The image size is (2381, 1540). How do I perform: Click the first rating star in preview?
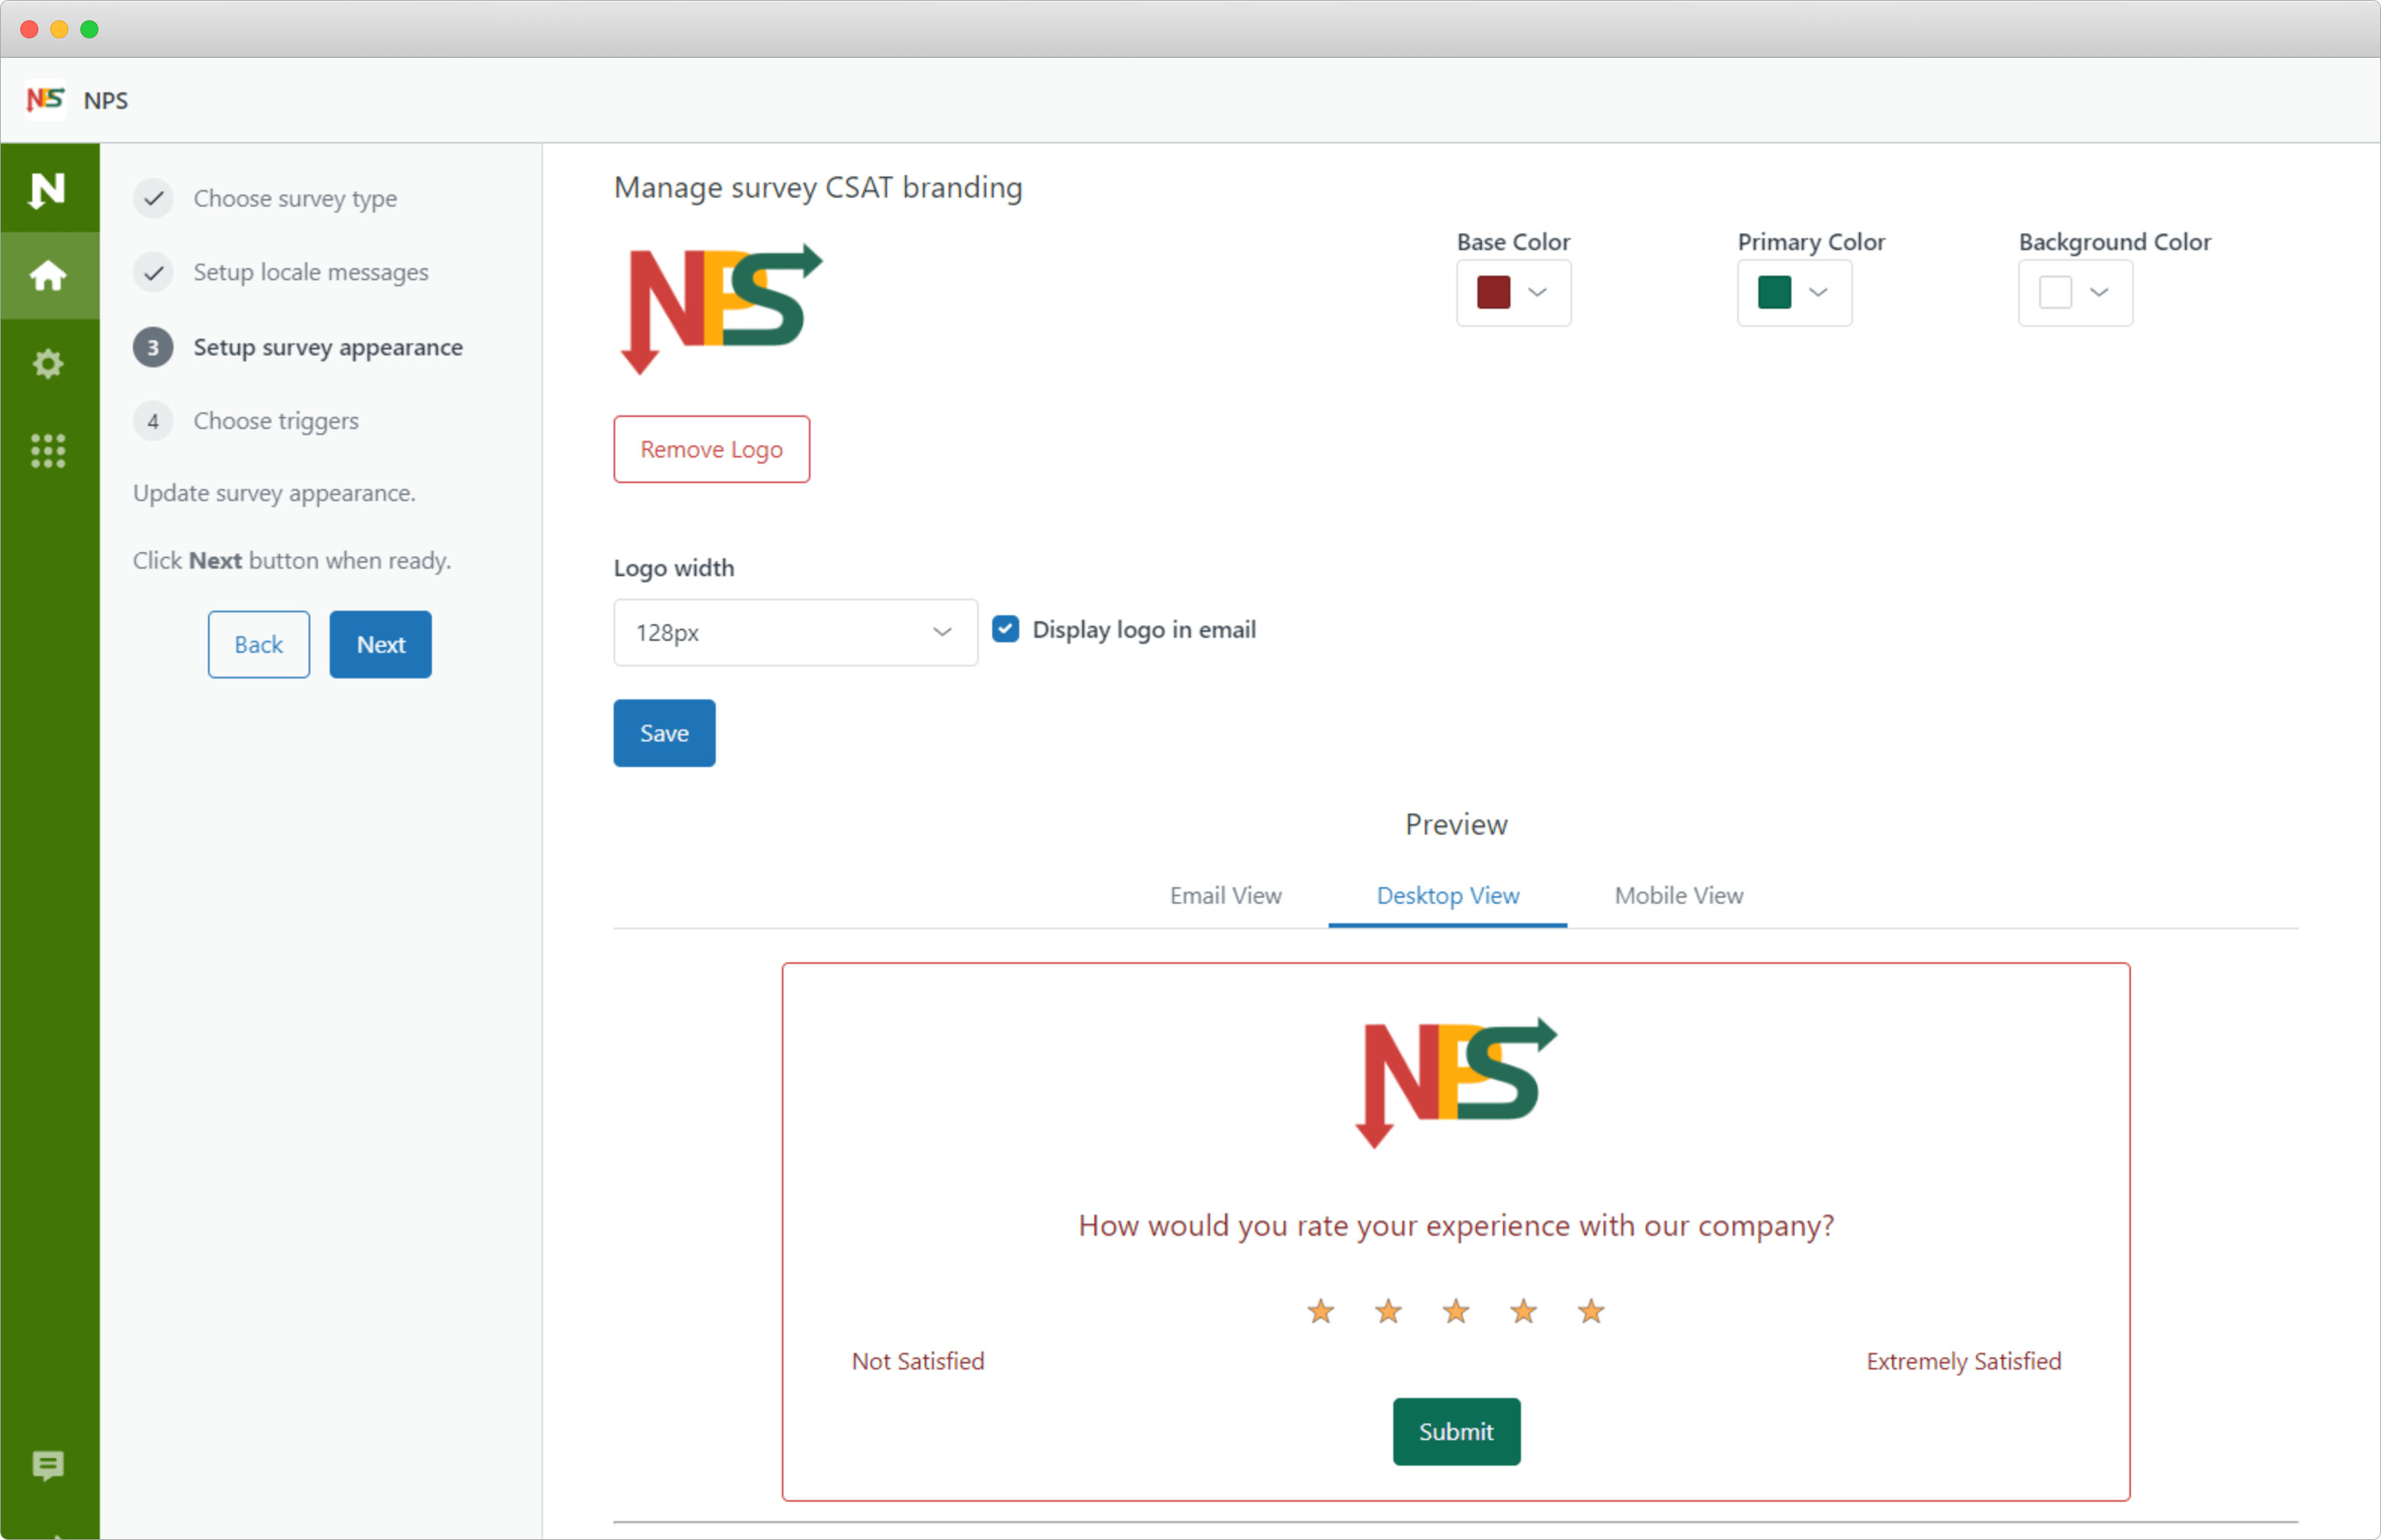pos(1320,1311)
